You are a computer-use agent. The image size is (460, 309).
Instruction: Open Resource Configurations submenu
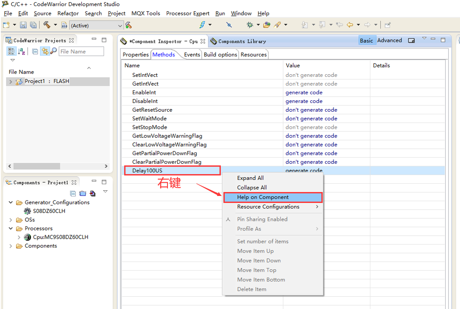pyautogui.click(x=273, y=207)
